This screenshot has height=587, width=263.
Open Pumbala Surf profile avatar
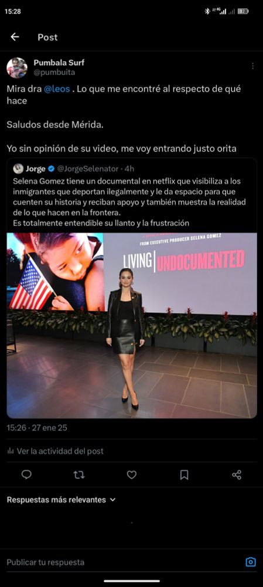click(17, 68)
